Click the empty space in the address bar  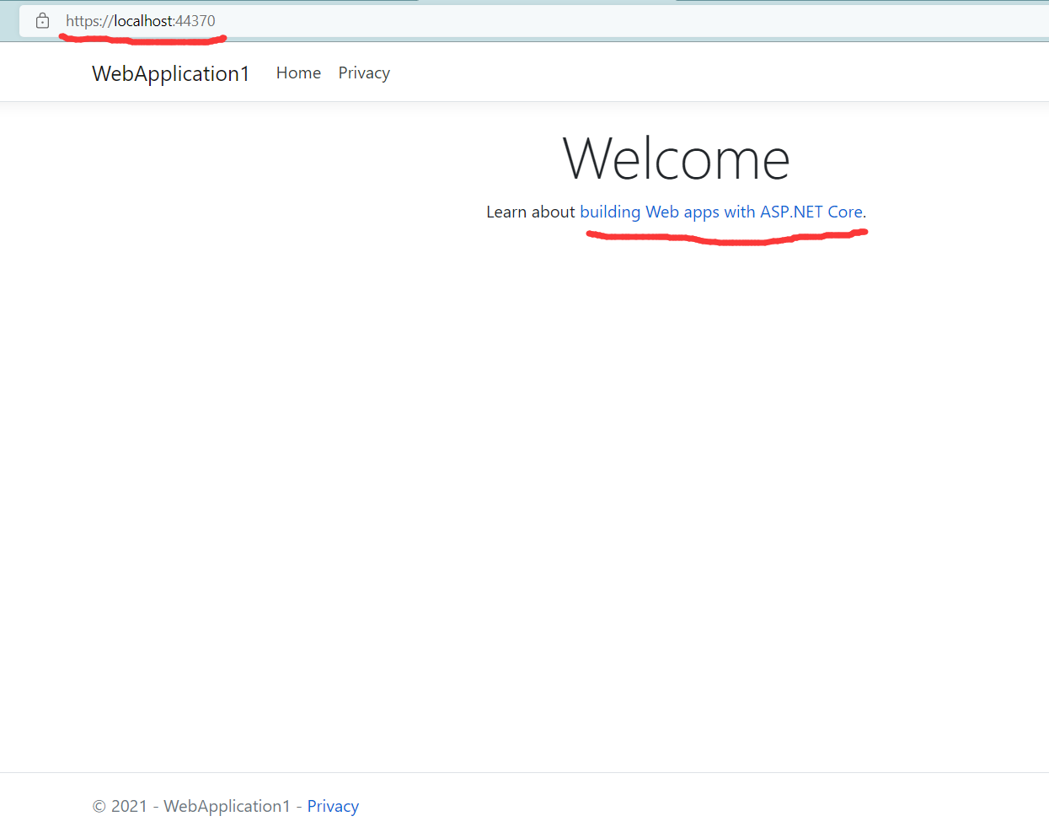point(506,20)
